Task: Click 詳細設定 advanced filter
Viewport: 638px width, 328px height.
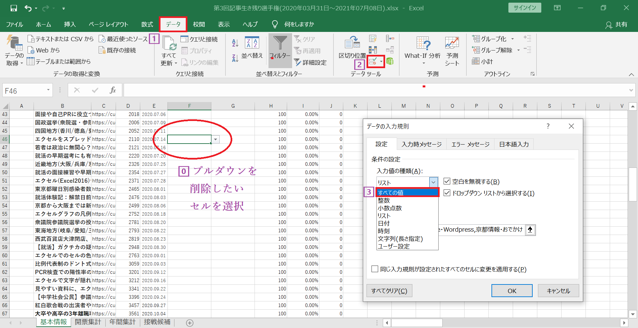Action: (x=310, y=62)
